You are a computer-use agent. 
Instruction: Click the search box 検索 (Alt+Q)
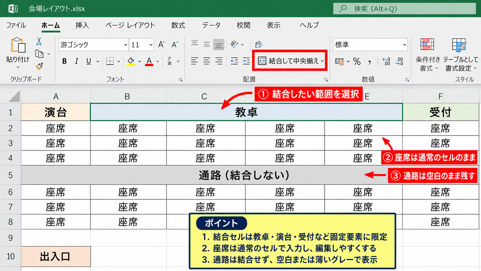(404, 9)
